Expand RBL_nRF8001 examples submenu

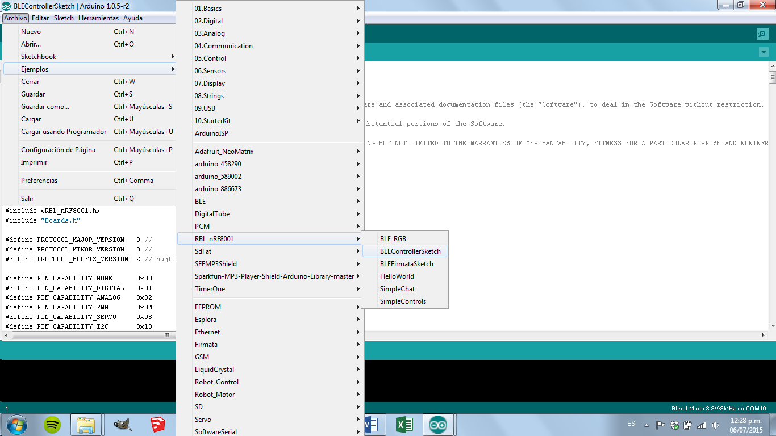click(x=270, y=239)
